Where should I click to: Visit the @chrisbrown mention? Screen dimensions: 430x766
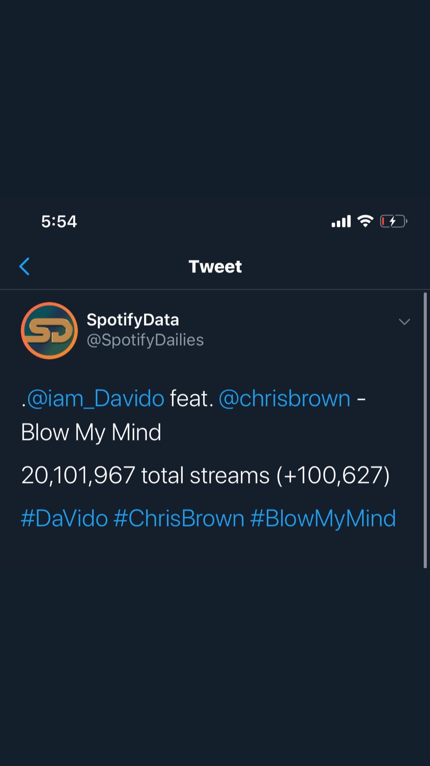pos(284,399)
